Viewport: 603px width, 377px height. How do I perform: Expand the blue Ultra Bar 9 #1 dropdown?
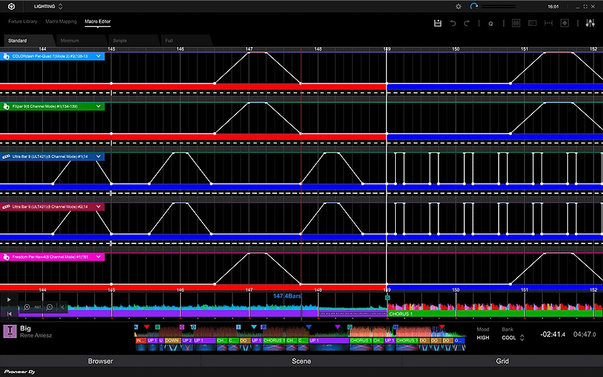pyautogui.click(x=99, y=157)
